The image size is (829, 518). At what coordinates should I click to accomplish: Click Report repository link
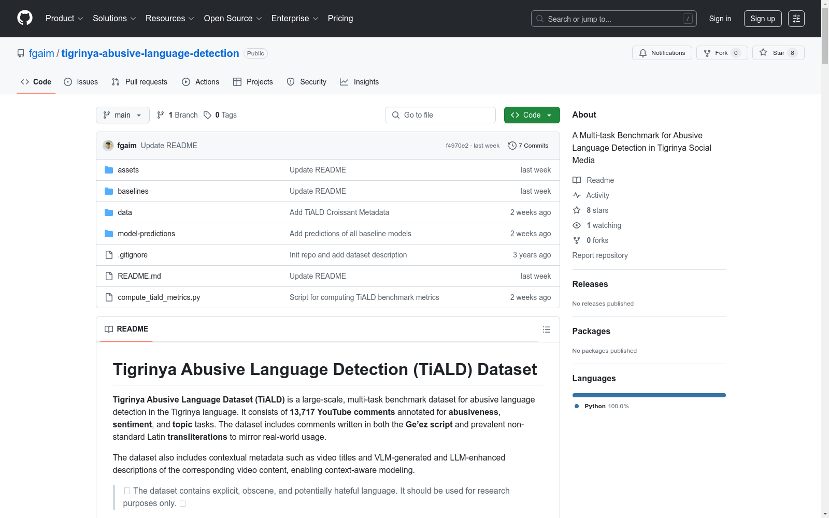pos(600,255)
